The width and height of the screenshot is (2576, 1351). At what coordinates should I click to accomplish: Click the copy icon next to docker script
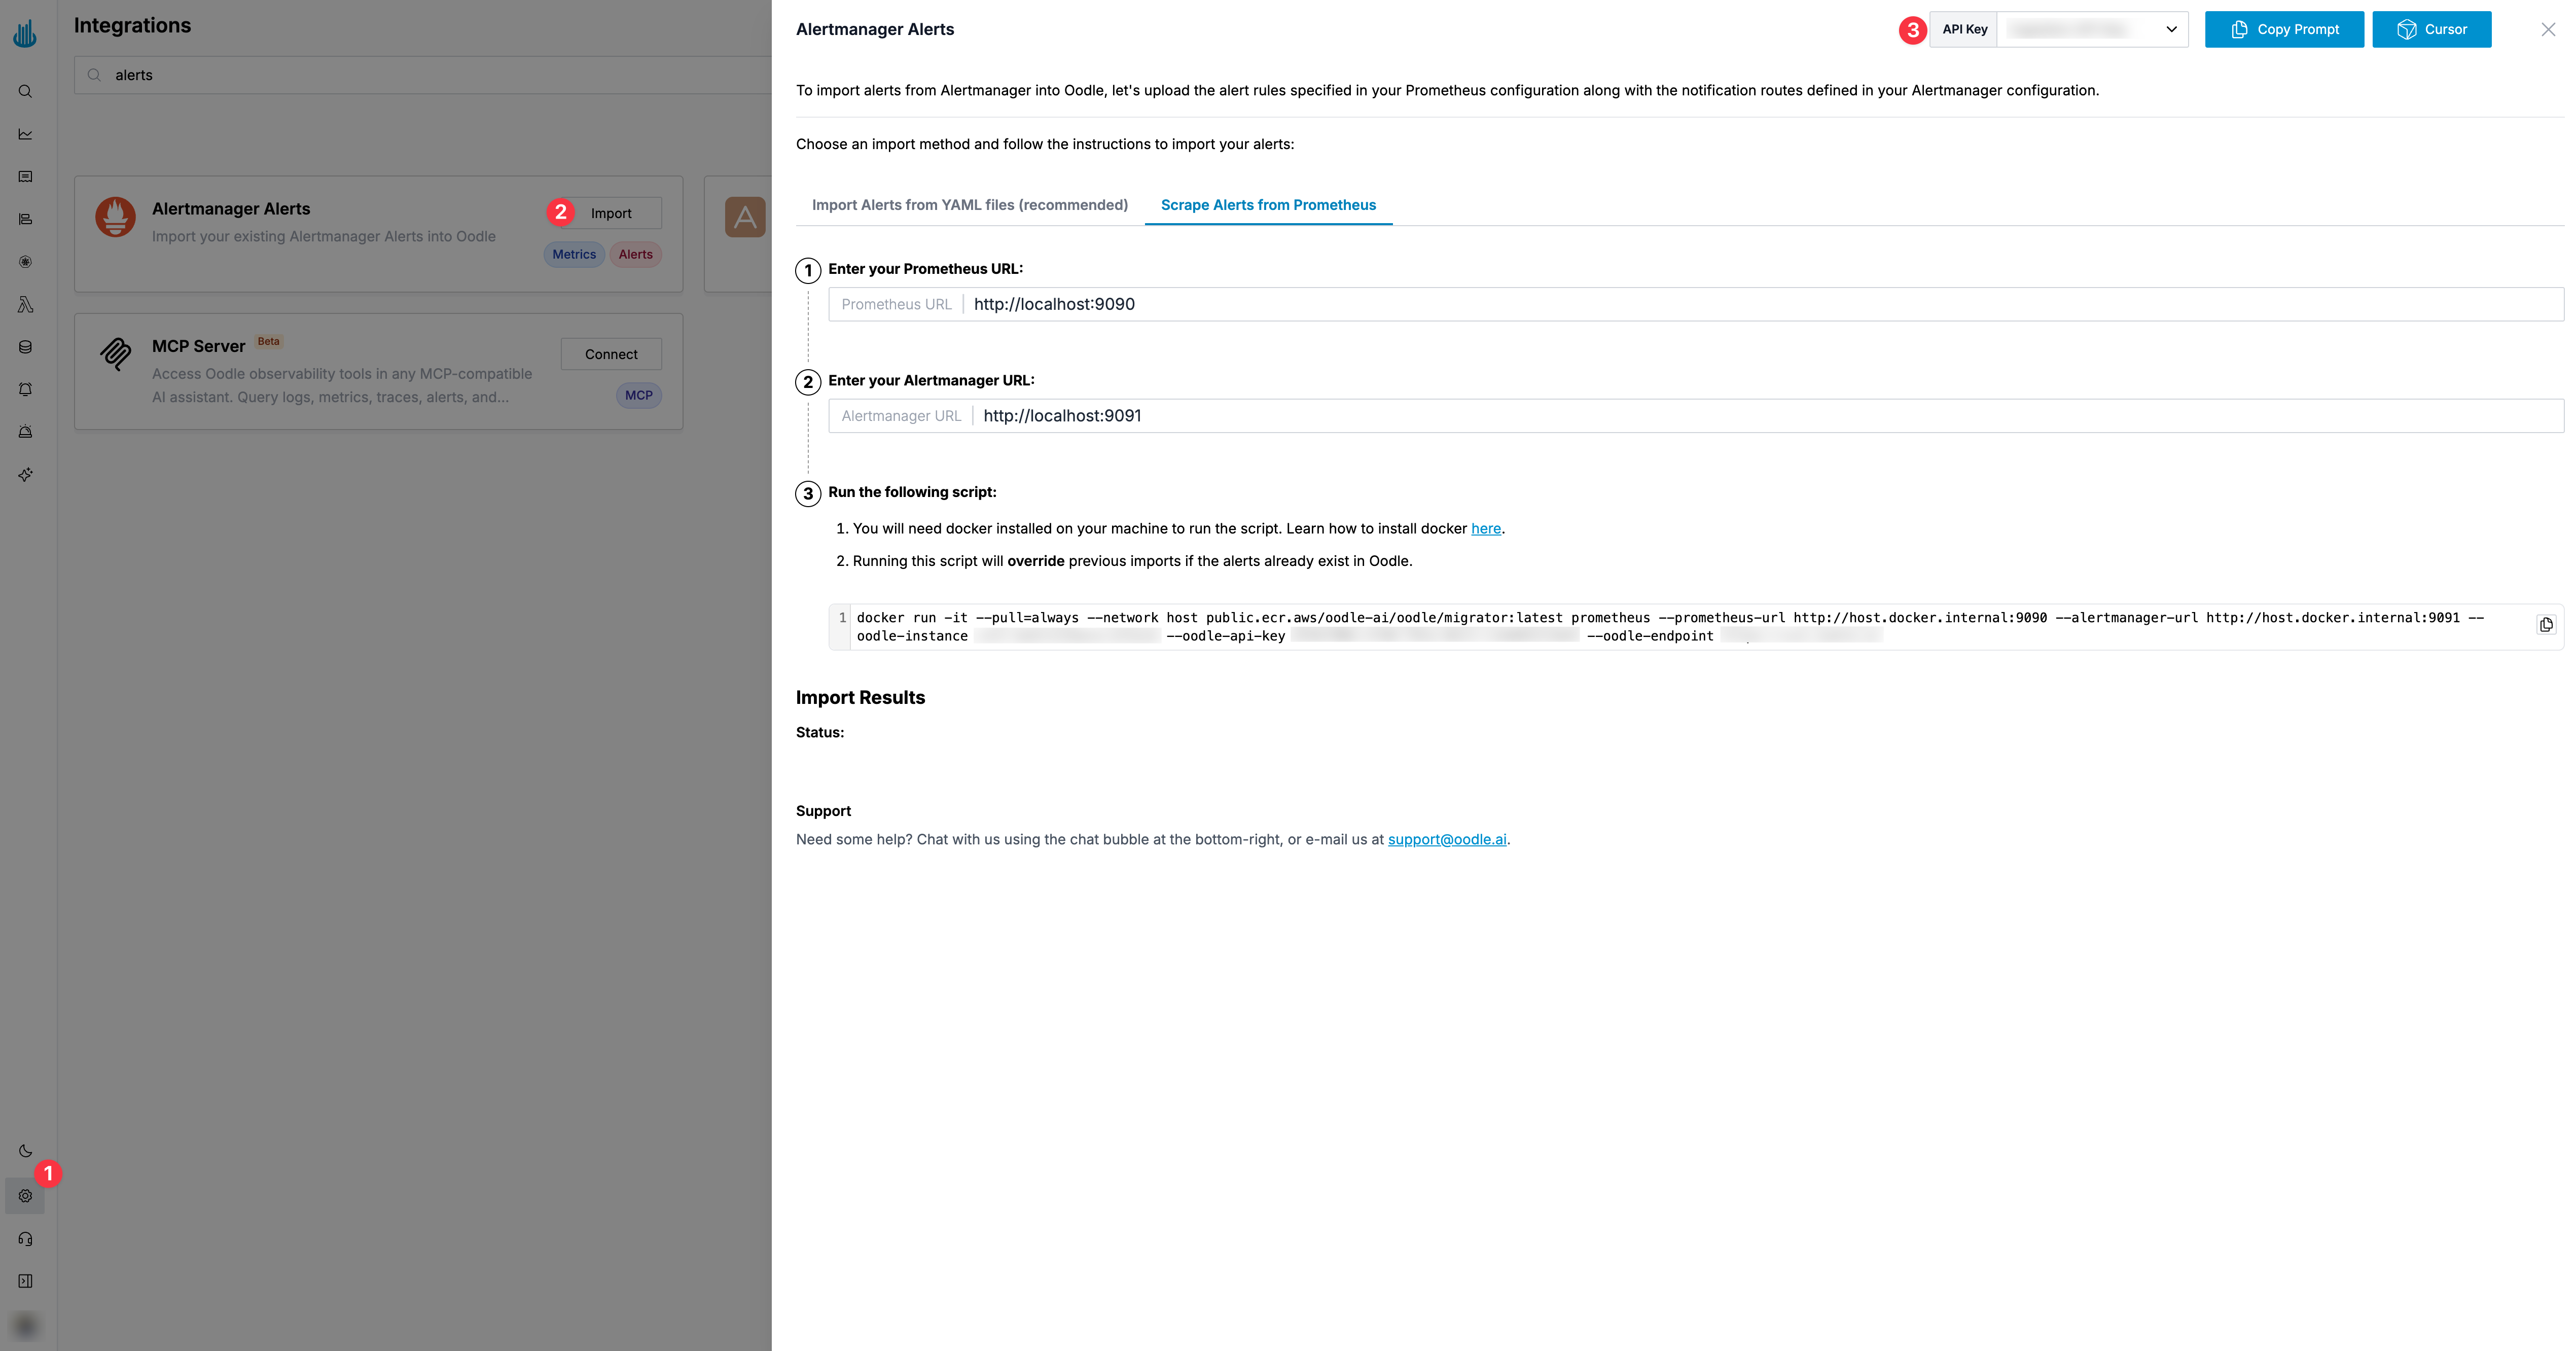tap(2547, 624)
